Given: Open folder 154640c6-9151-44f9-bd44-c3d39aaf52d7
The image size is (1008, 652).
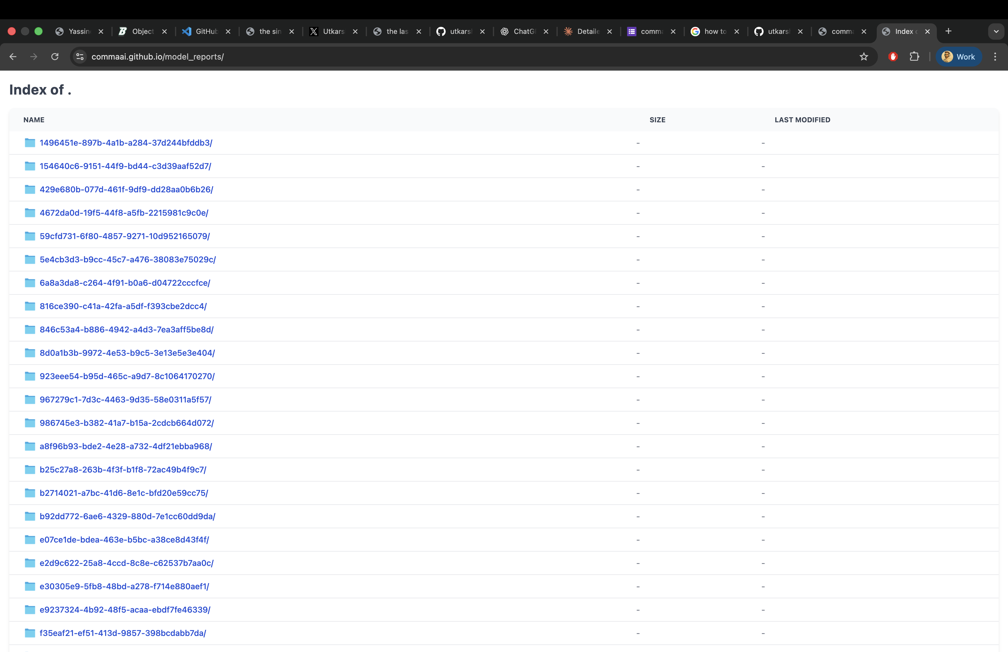Looking at the screenshot, I should pyautogui.click(x=126, y=166).
